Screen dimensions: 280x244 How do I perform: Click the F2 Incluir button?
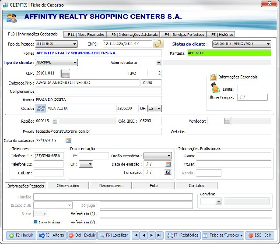pyautogui.click(x=21, y=235)
